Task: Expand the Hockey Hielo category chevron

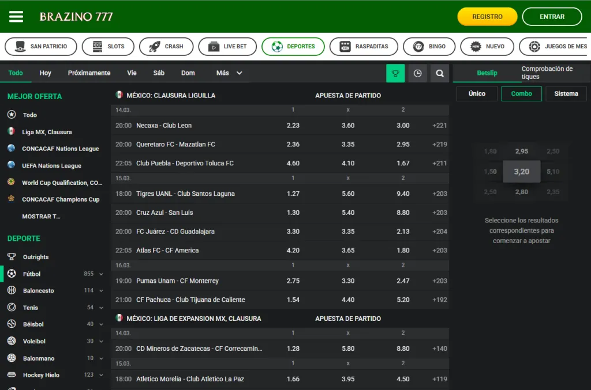Action: (102, 375)
